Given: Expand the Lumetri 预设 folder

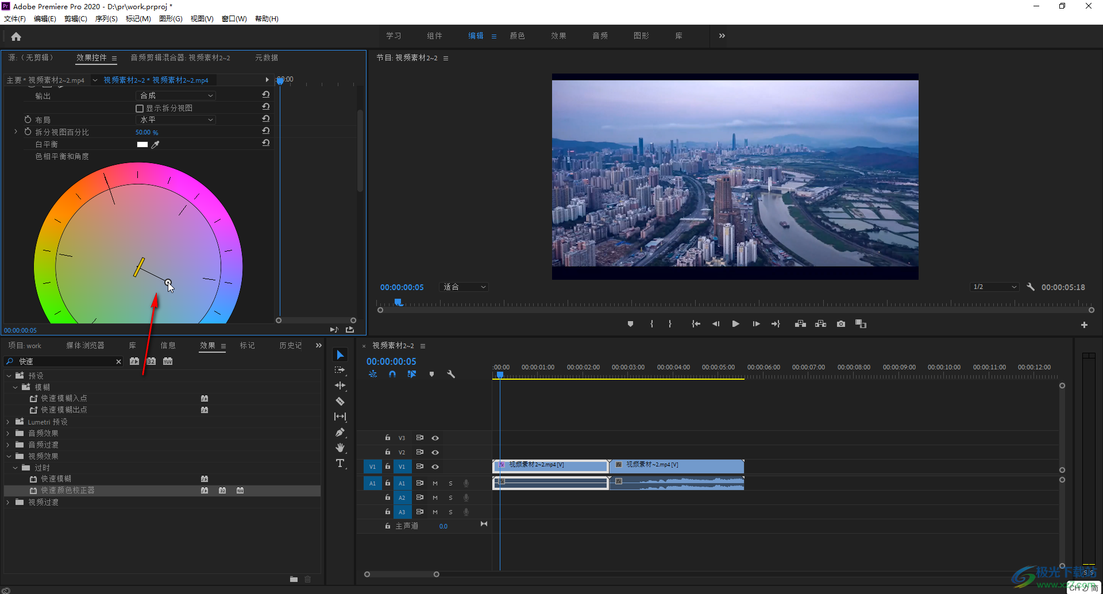Looking at the screenshot, I should pyautogui.click(x=8, y=422).
